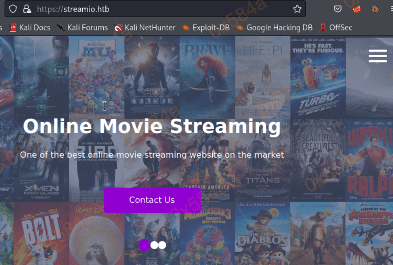Select the second carousel slide dot
Viewport: 393px width, 265px height.
pos(154,245)
